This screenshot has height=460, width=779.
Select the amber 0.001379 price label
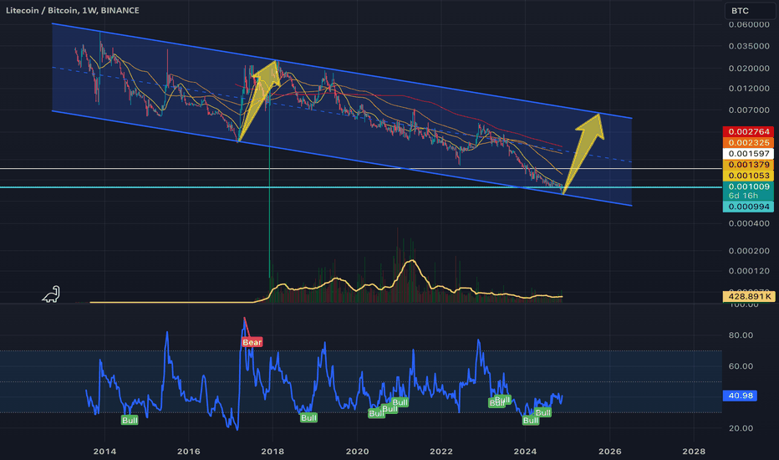pos(748,165)
